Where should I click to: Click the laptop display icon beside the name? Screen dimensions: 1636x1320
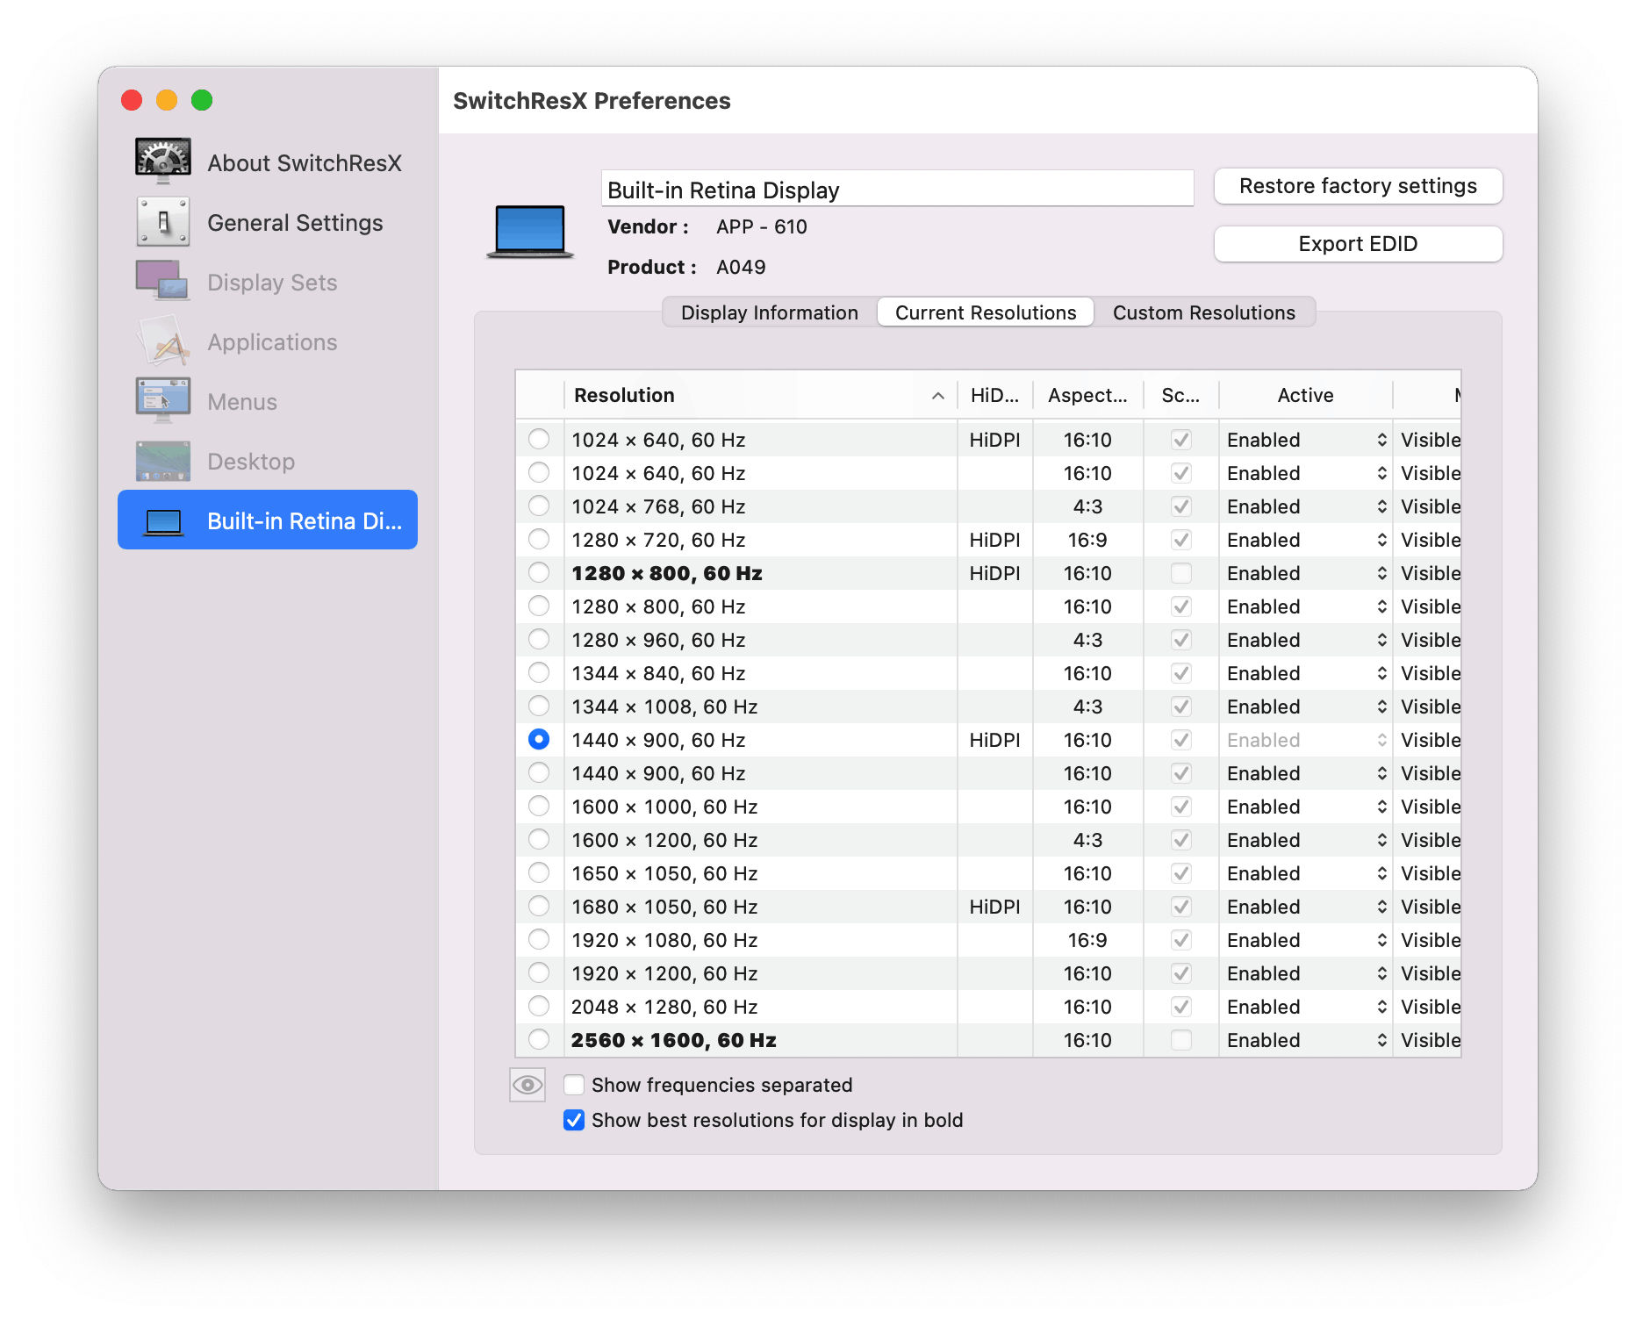[529, 230]
